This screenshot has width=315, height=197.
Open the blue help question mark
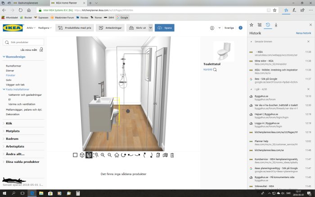tap(240, 28)
